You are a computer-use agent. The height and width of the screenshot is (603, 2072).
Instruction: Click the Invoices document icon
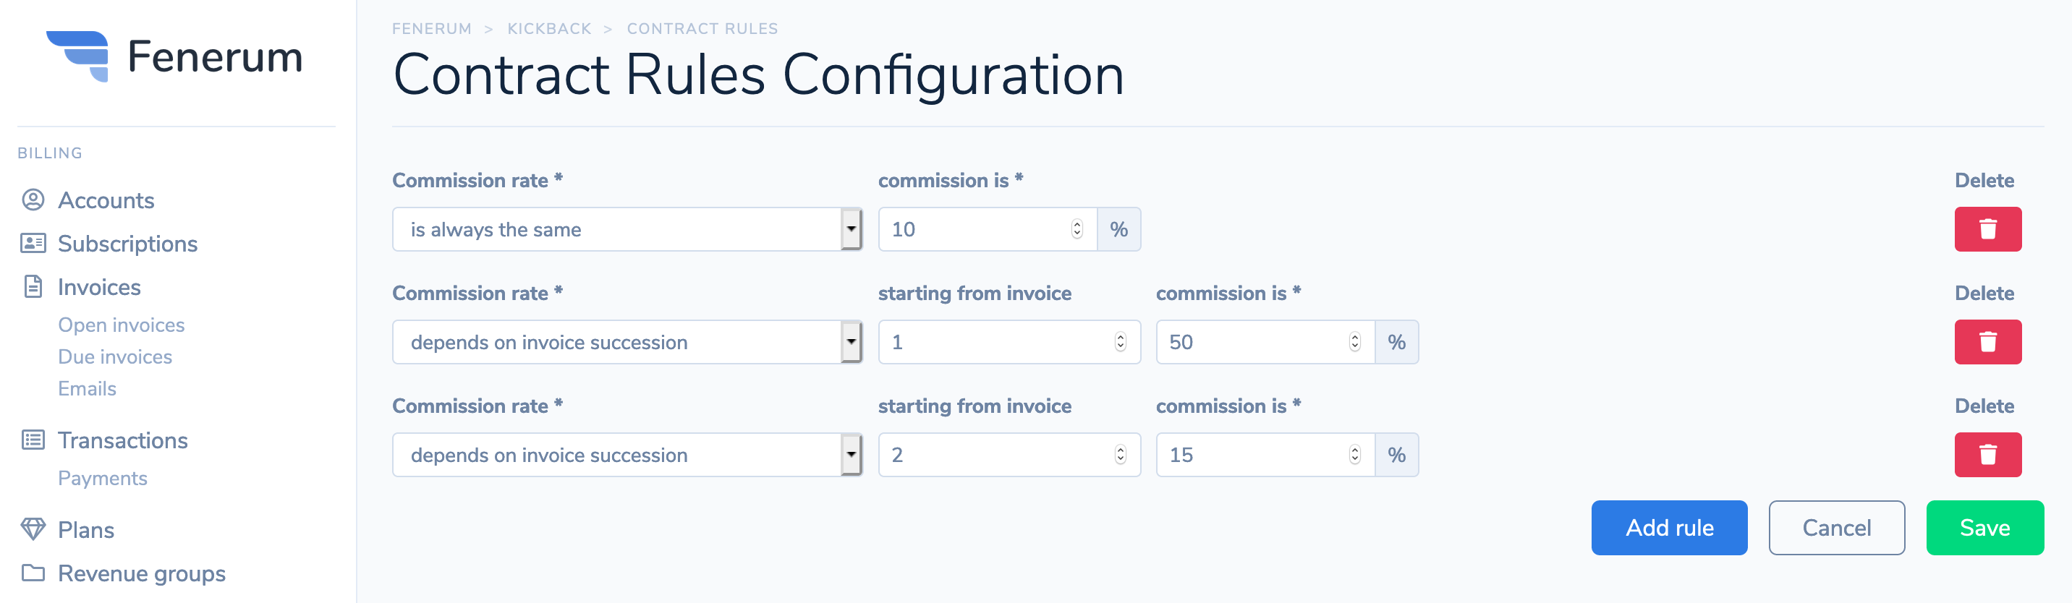(33, 286)
